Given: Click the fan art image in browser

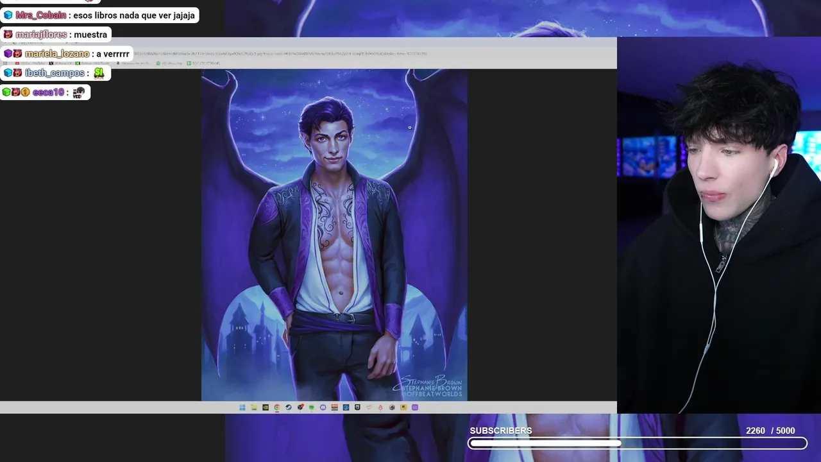Looking at the screenshot, I should click(334, 235).
